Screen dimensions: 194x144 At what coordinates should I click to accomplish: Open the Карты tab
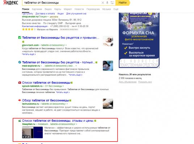click(x=58, y=9)
